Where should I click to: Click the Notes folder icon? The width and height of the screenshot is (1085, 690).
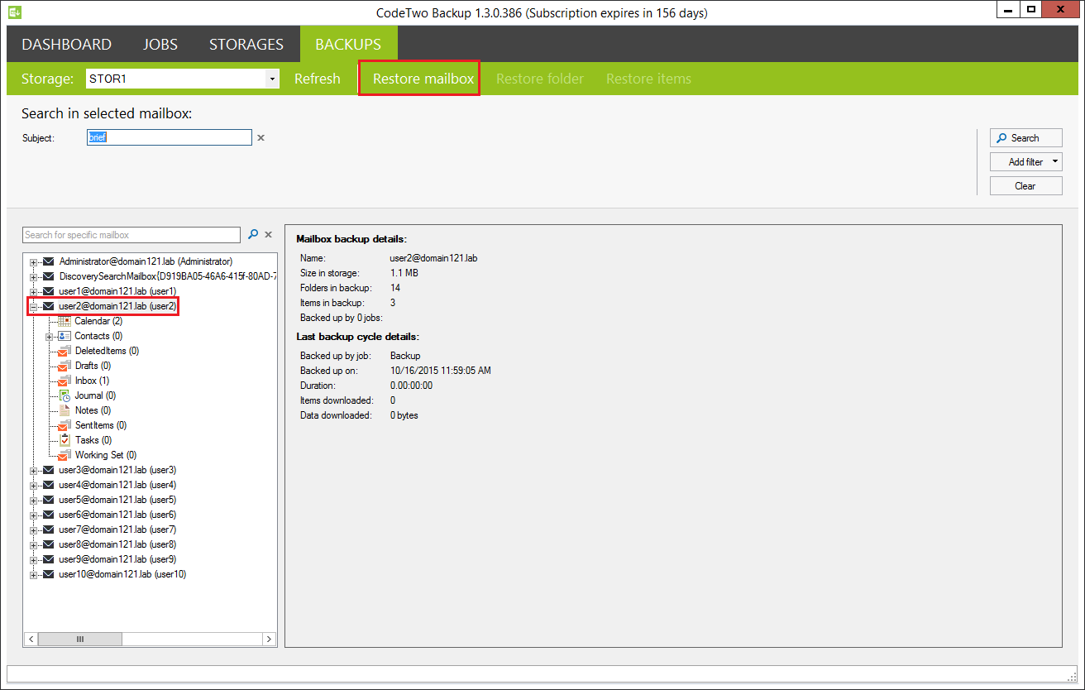(65, 410)
